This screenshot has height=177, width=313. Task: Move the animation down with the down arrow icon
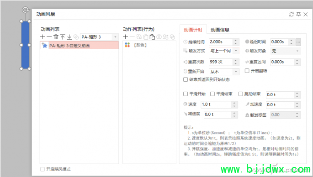click(69, 37)
